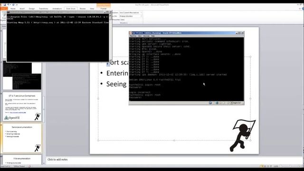Select the 'CT 1-7 are Linux Containers' slide thumbnail
Screen dimensions: 304x171
tap(22, 106)
